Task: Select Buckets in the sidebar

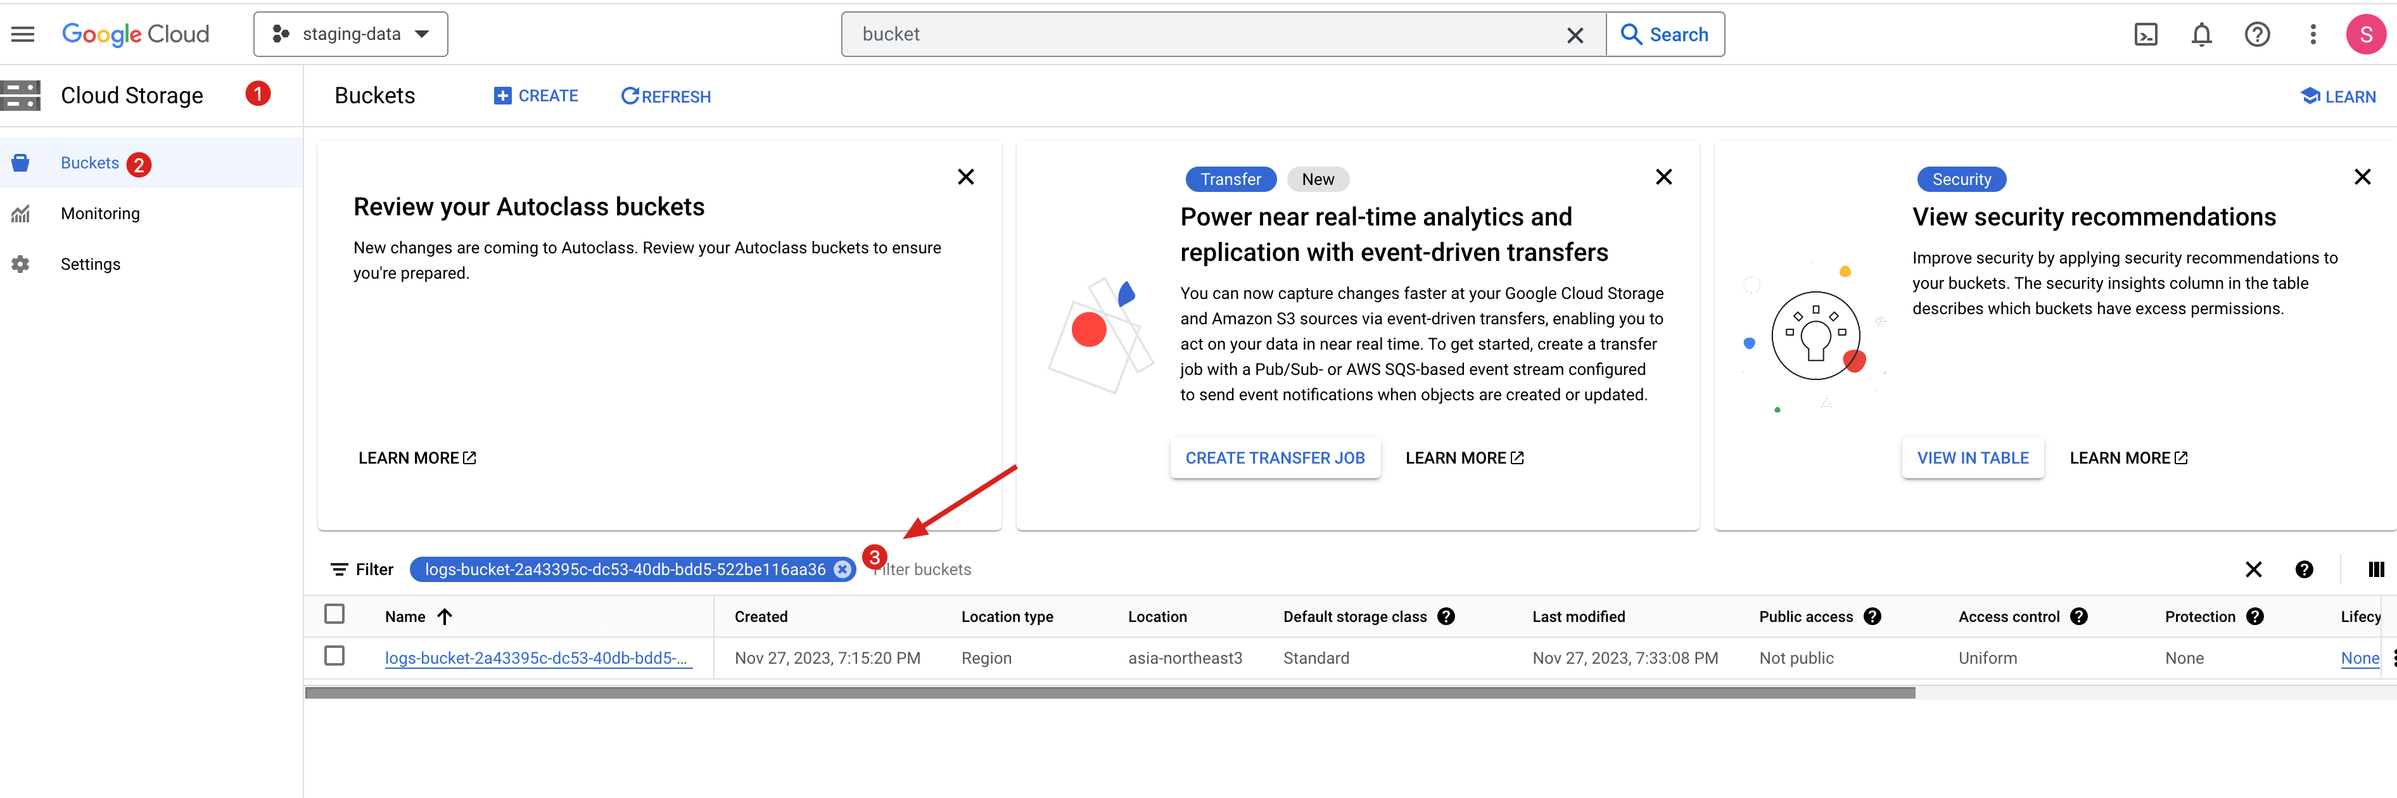Action: point(90,163)
